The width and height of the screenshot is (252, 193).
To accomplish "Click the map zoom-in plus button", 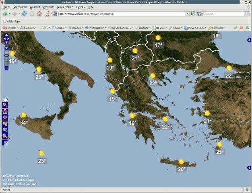I will [6, 48].
